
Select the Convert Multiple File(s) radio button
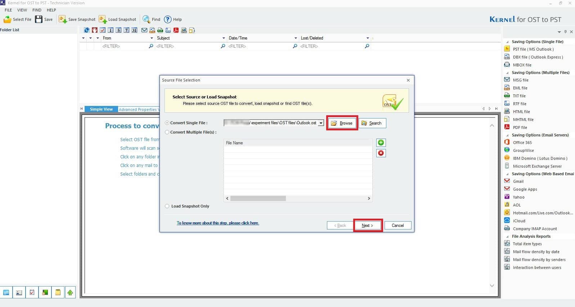[167, 132]
